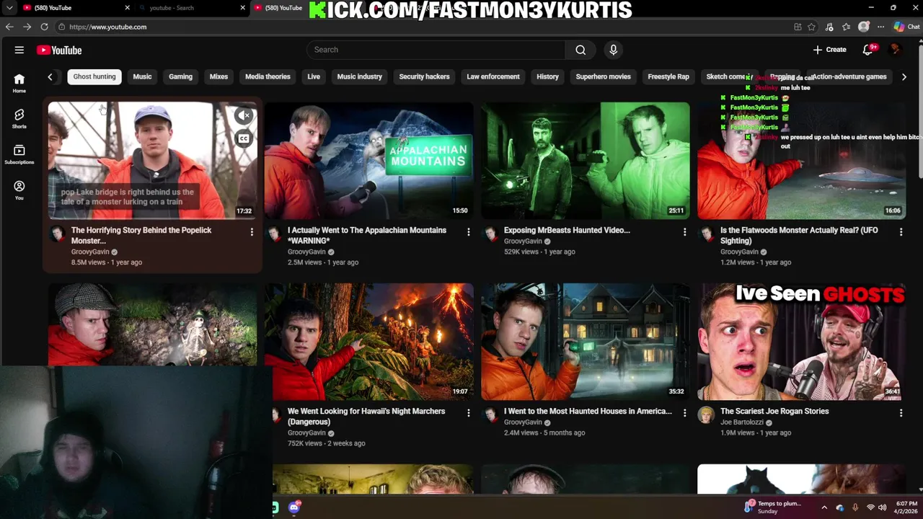The height and width of the screenshot is (519, 923).
Task: Open options menu for Joe Rogan Stories video
Action: pos(901,413)
